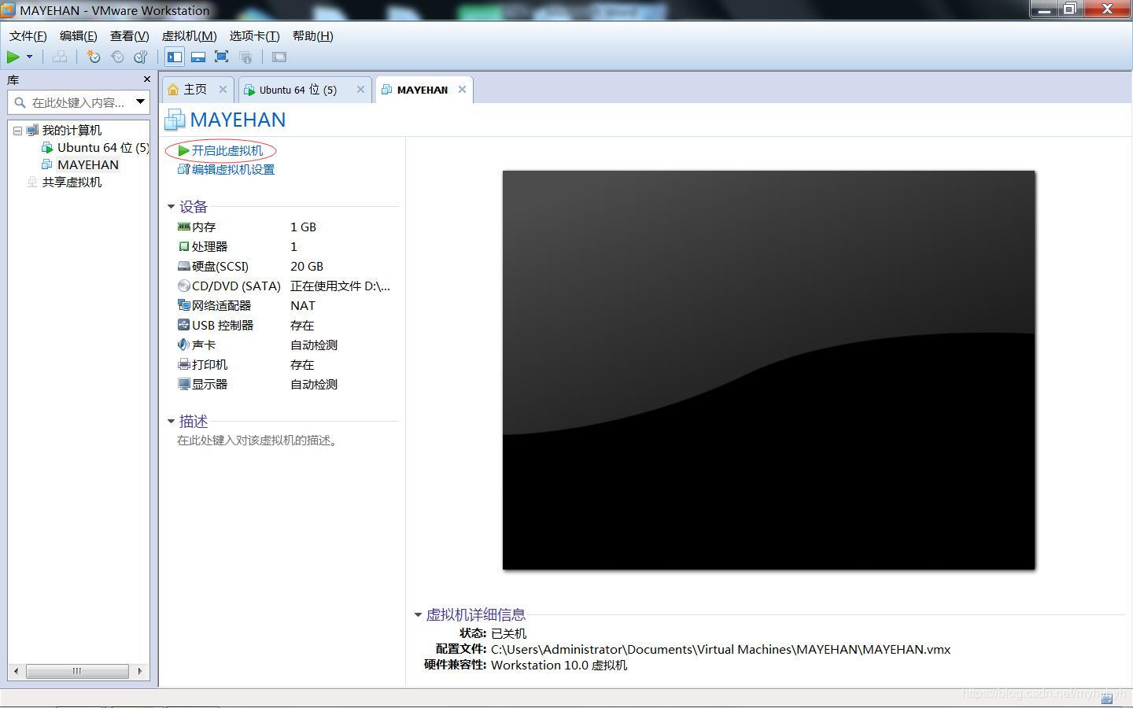
Task: Collapse the 虚拟机详细信息 section
Action: 418,614
